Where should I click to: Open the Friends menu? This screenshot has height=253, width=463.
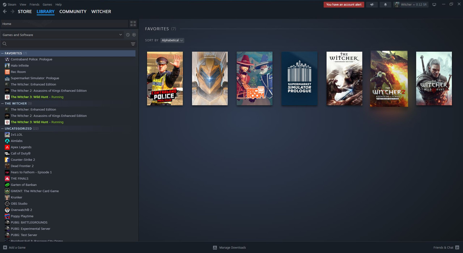[34, 4]
